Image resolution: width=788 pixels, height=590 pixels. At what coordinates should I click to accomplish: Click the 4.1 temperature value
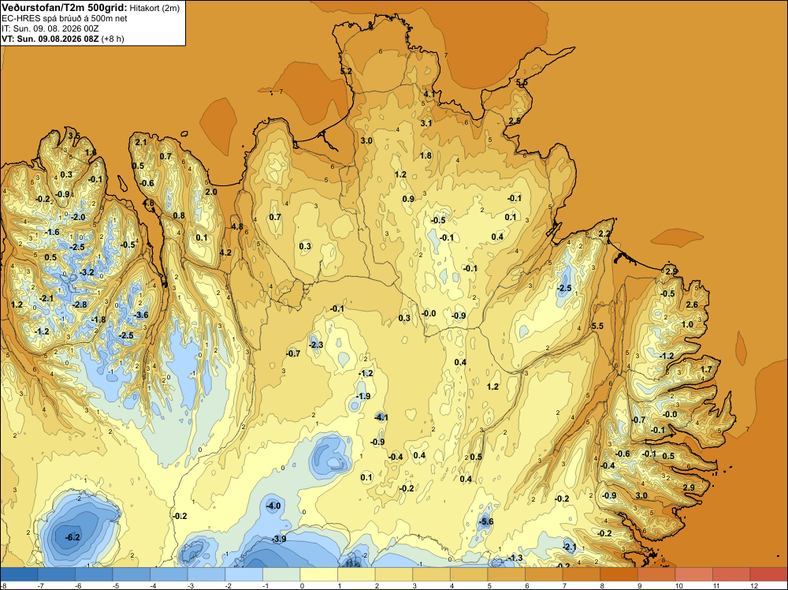[429, 94]
